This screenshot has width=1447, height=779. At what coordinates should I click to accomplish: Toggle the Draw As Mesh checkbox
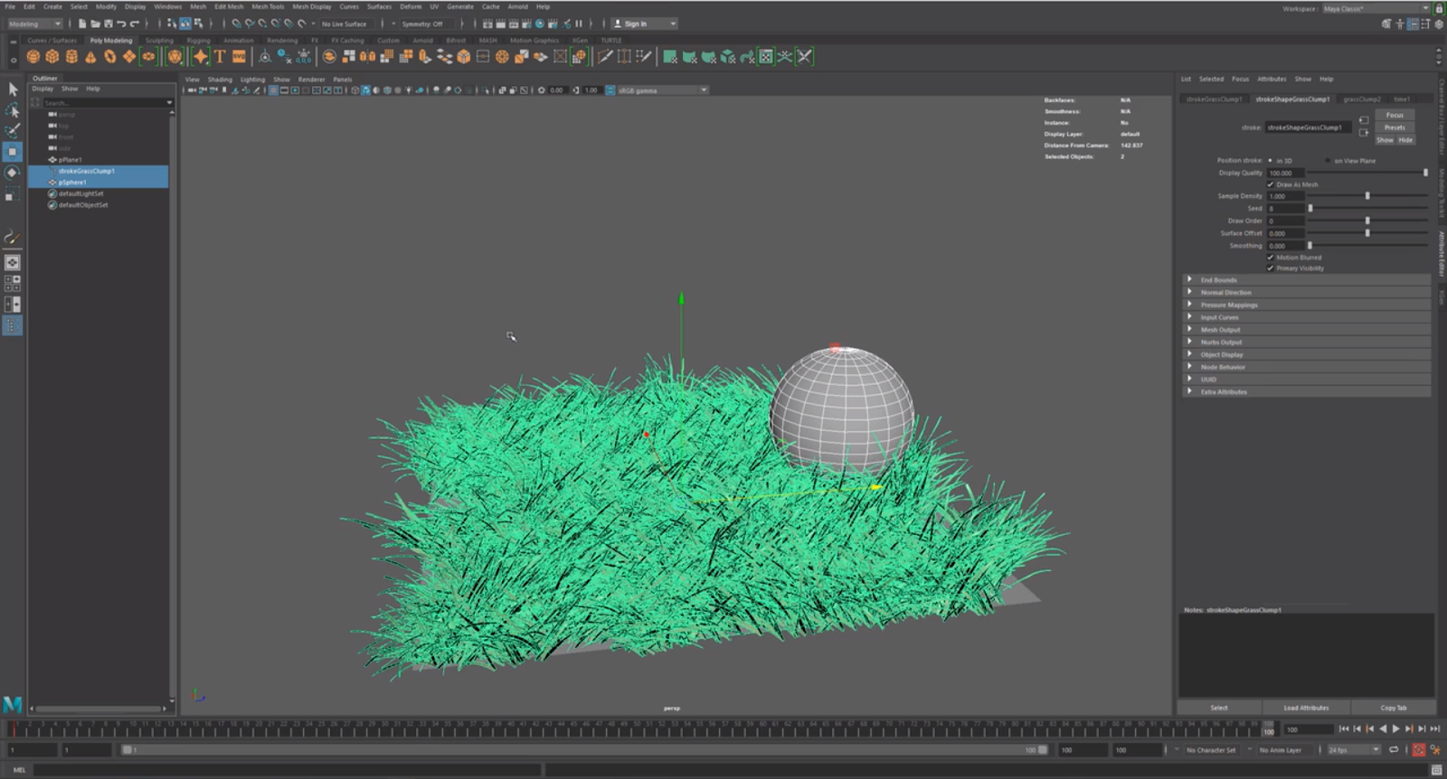tap(1271, 184)
